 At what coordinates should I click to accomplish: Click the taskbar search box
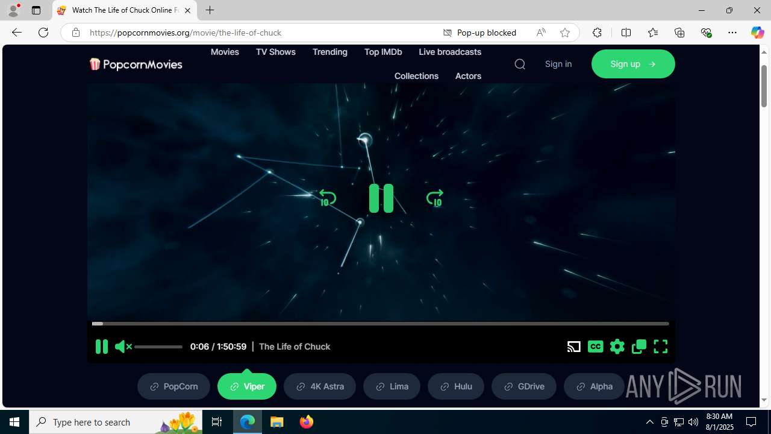[x=116, y=422]
